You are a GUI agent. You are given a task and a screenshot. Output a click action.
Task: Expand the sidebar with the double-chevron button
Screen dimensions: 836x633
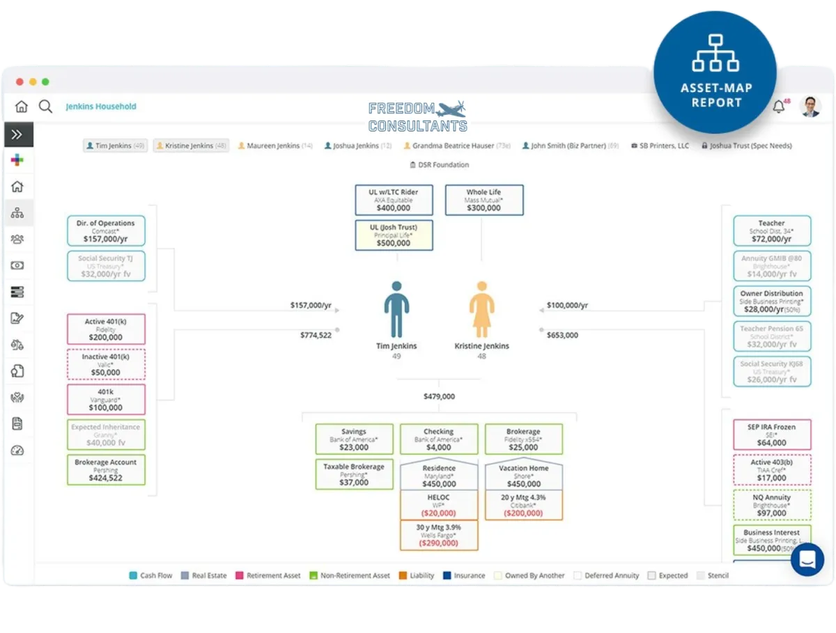click(x=18, y=134)
